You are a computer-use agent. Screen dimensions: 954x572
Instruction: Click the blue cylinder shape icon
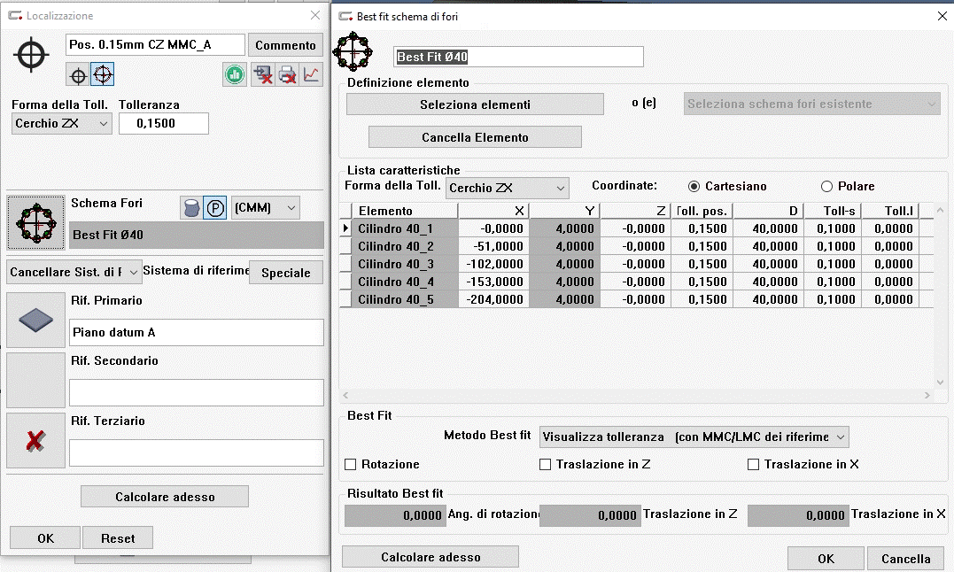point(191,208)
